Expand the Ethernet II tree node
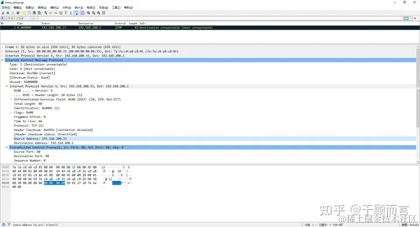The height and width of the screenshot is (227, 420). click(x=2, y=51)
